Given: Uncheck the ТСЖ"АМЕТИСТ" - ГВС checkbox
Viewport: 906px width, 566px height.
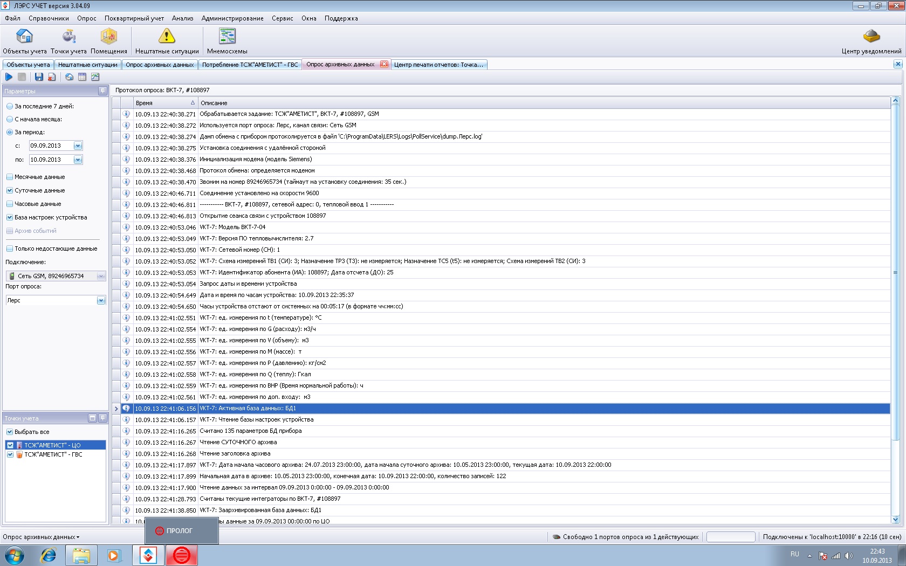Looking at the screenshot, I should [x=10, y=454].
